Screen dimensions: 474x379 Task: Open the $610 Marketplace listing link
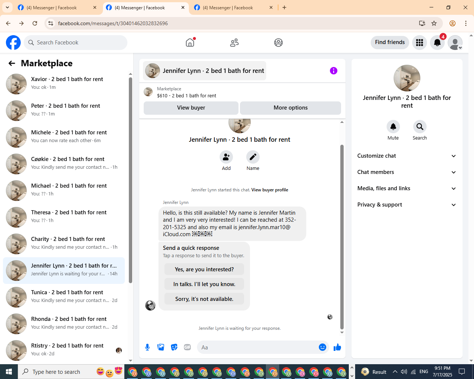(x=187, y=95)
